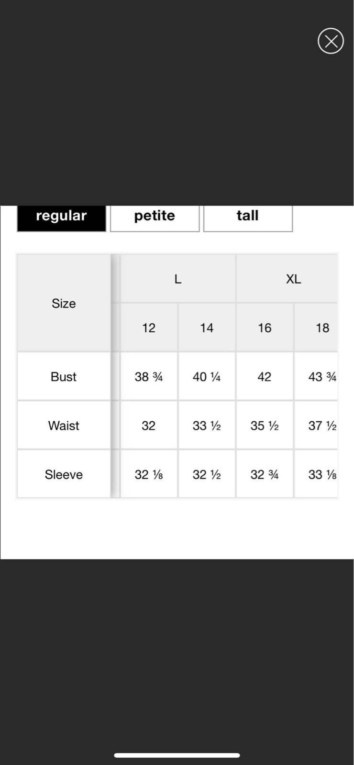Select the size 14 header cell
Viewport: 354px width, 765px height.
(207, 328)
